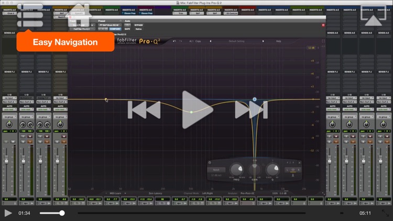393x221 pixels.
Task: Open the first channel's no group menu
Action: point(9,117)
